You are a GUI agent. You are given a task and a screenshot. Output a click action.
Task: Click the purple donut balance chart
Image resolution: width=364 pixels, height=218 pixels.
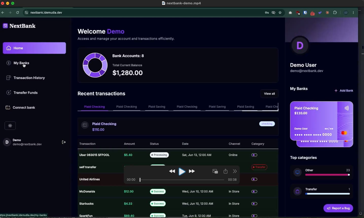point(95,65)
